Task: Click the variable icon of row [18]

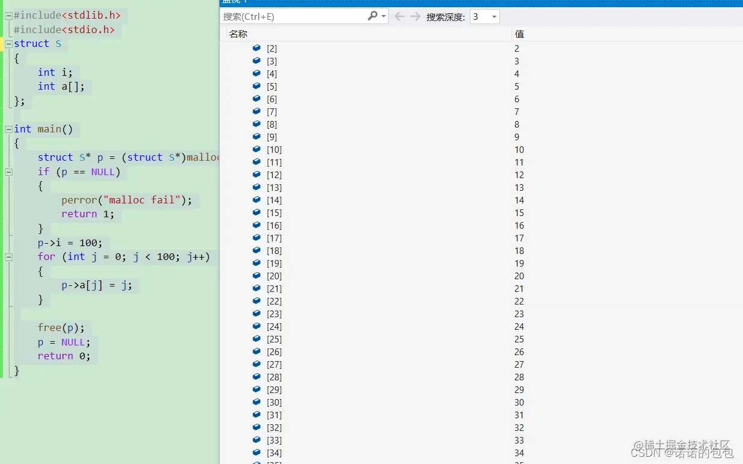Action: [256, 250]
